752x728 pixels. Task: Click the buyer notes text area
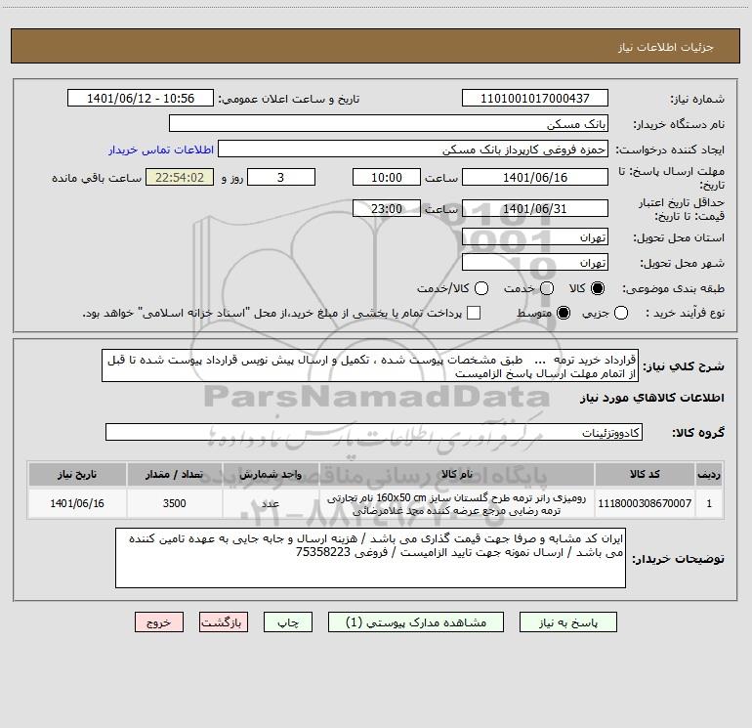370,558
